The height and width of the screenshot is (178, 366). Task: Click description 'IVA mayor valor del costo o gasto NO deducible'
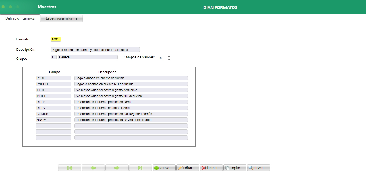click(131, 96)
